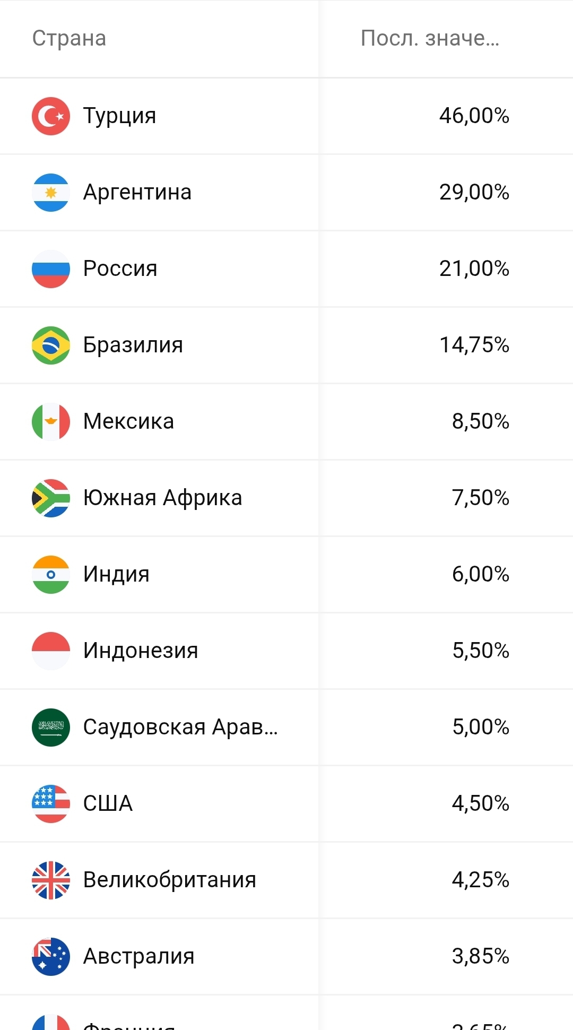Image resolution: width=573 pixels, height=1030 pixels.
Task: Select the Турция country name
Action: pyautogui.click(x=120, y=116)
